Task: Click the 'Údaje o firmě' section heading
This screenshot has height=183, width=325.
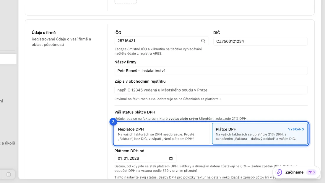Action: [x=44, y=32]
